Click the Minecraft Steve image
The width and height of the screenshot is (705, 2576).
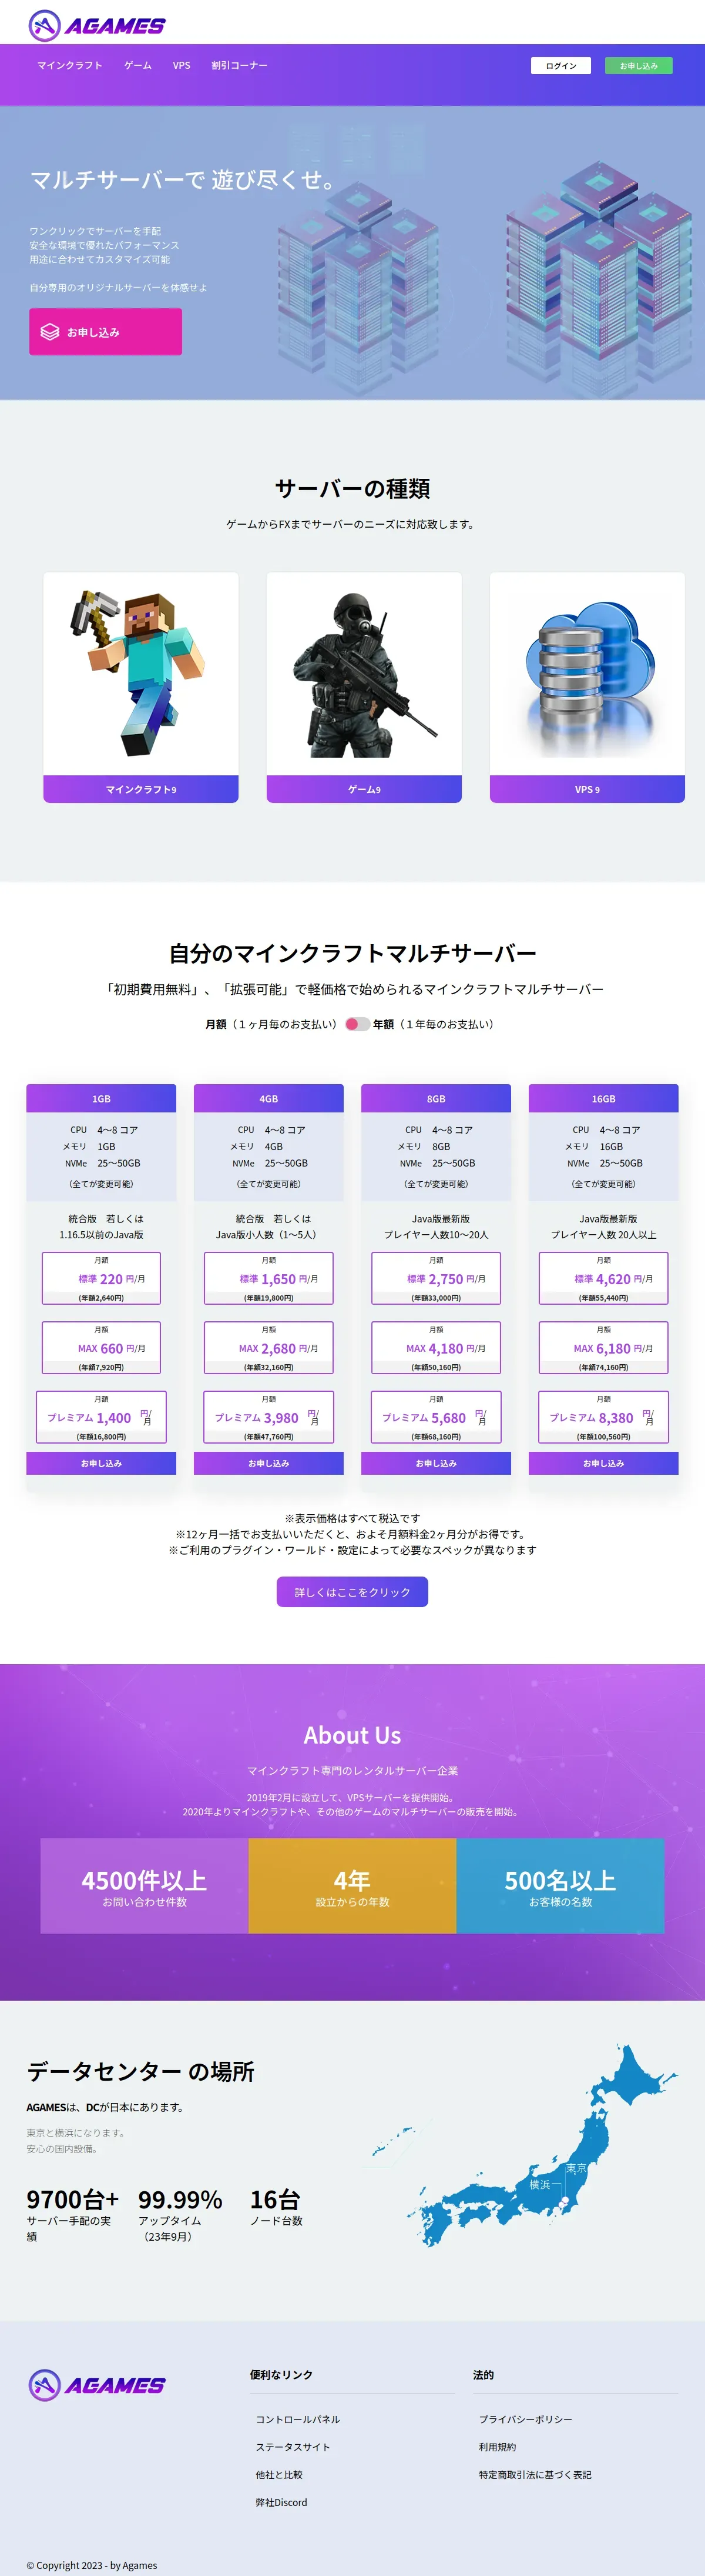(x=141, y=674)
